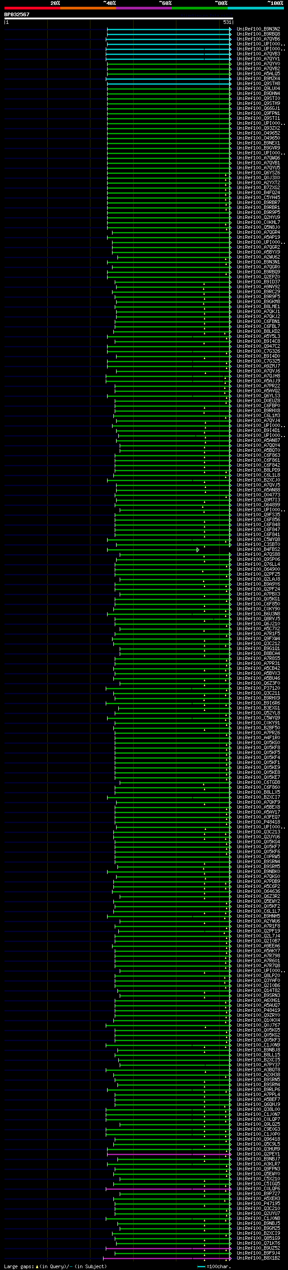Click the UniRef100_B9NEX1 label
The image size is (288, 1270).
[258, 143]
